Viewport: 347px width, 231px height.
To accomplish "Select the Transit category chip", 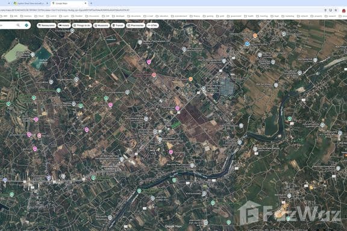I will tap(118, 26).
